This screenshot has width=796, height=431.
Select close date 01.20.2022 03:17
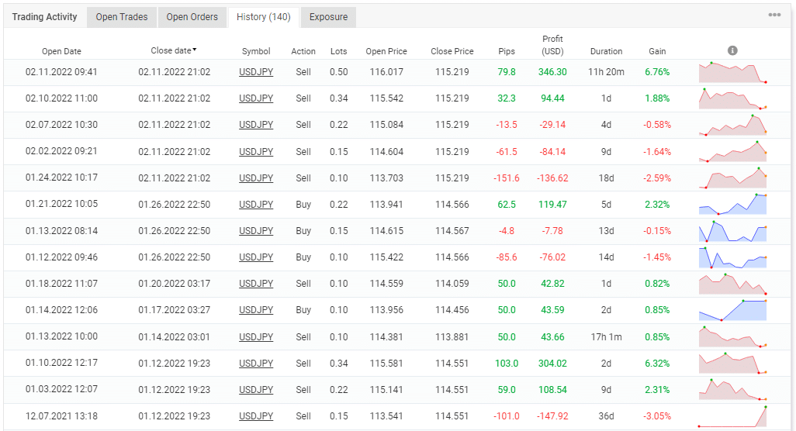tap(174, 284)
